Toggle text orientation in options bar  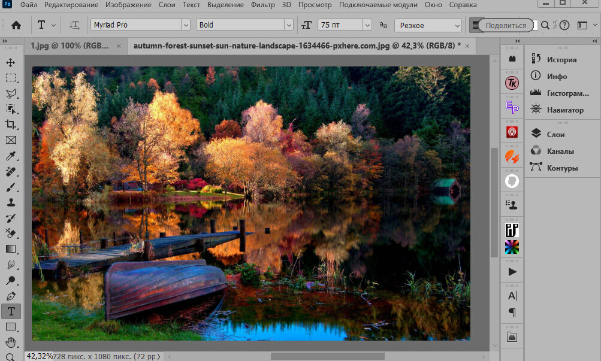point(74,25)
